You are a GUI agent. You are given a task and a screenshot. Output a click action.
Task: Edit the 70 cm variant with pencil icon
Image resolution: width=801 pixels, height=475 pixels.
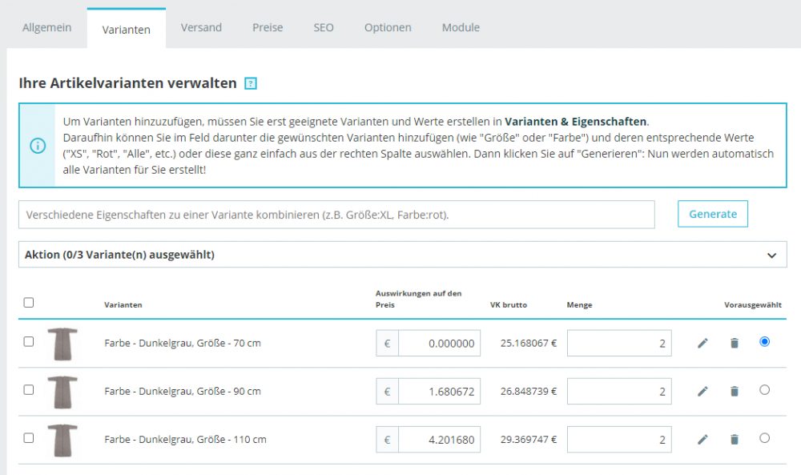702,343
